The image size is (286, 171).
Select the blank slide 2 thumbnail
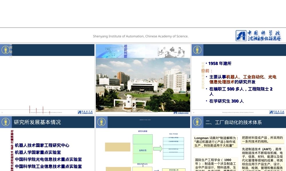tap(47, 79)
